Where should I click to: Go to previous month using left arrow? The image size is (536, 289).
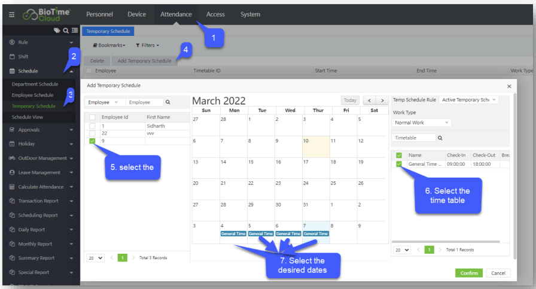click(x=370, y=101)
